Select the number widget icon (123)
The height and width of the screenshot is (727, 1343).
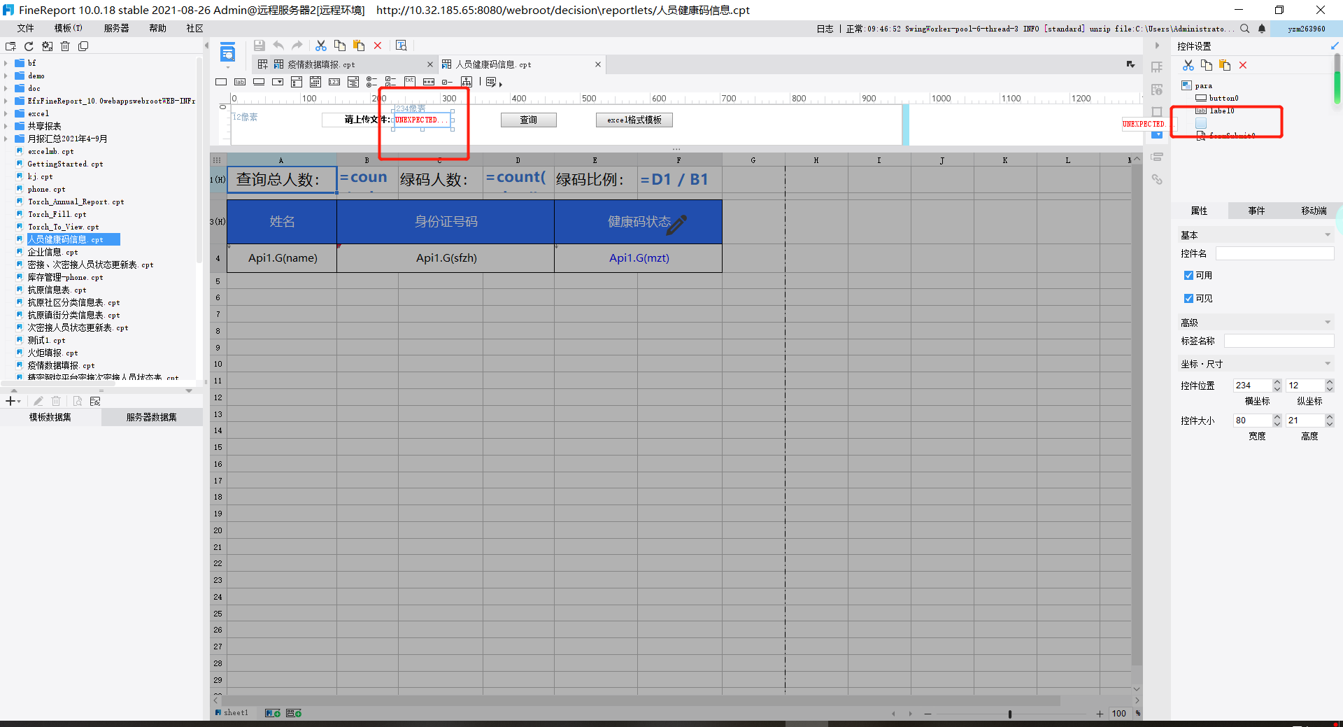tap(334, 82)
